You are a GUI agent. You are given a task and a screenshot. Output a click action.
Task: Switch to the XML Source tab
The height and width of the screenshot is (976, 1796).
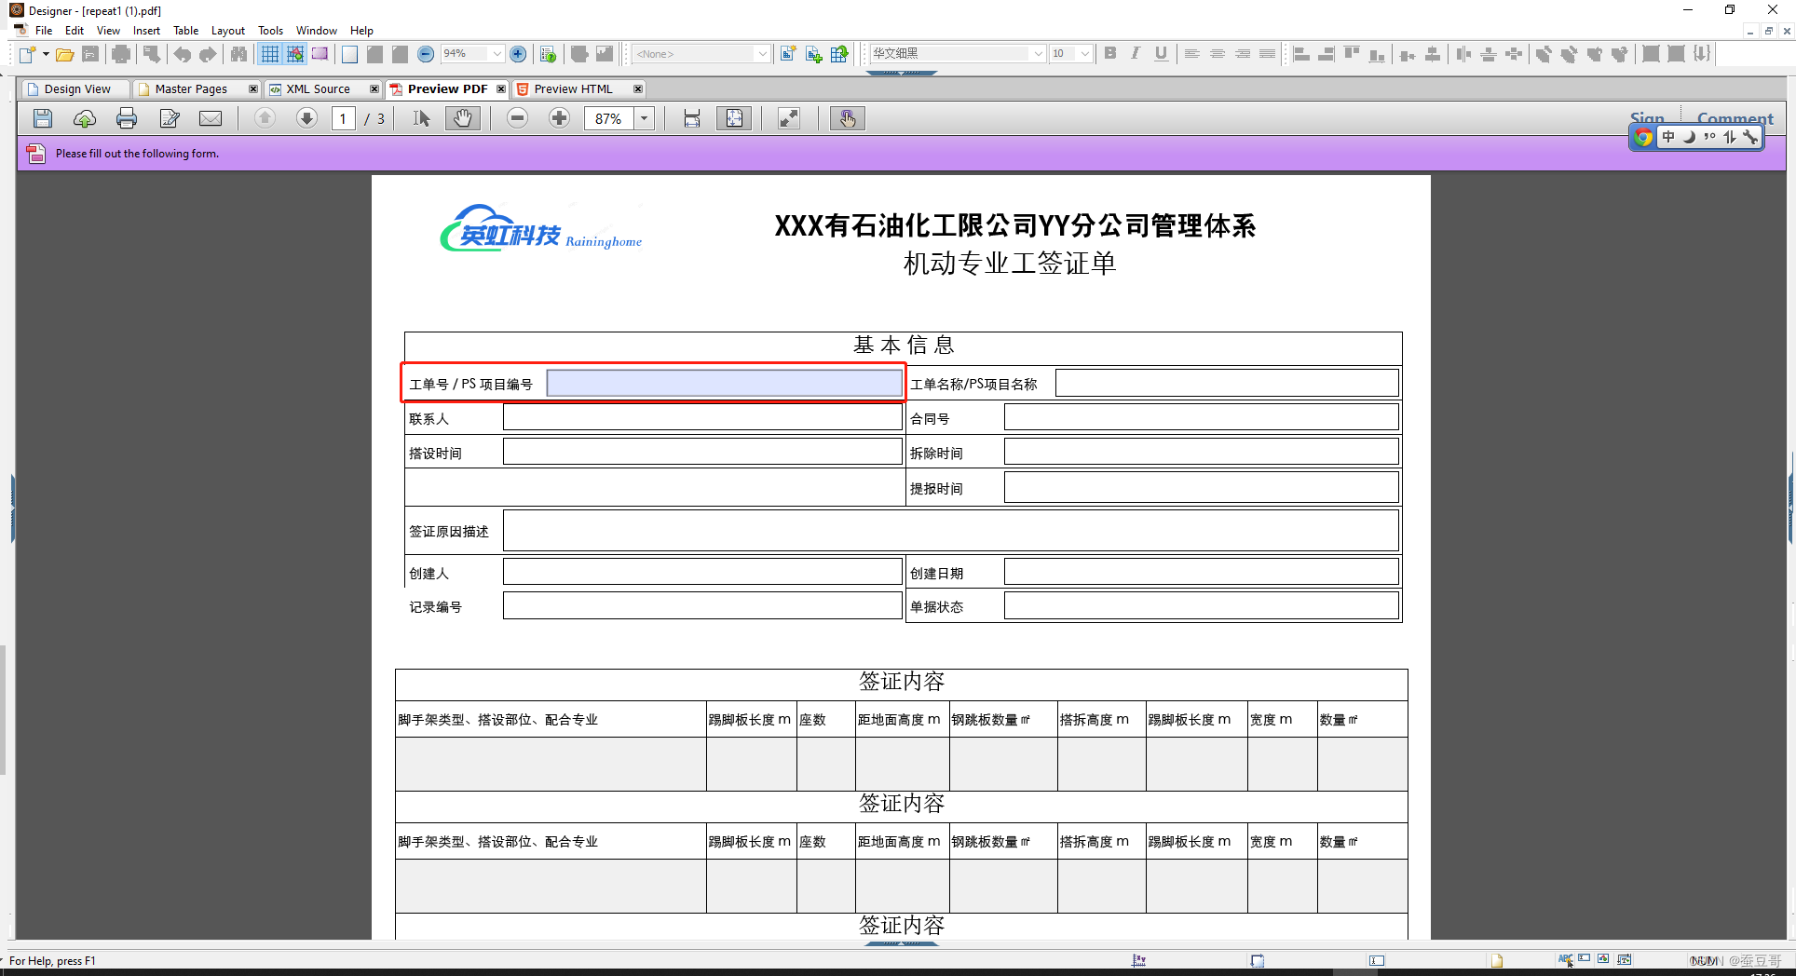tap(318, 89)
